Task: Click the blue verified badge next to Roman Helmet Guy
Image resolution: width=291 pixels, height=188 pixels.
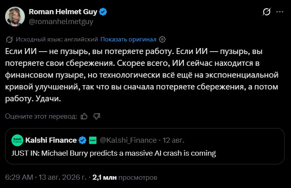Action: click(103, 12)
